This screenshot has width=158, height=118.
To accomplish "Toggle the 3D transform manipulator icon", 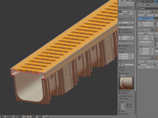I will (x=13, y=117).
